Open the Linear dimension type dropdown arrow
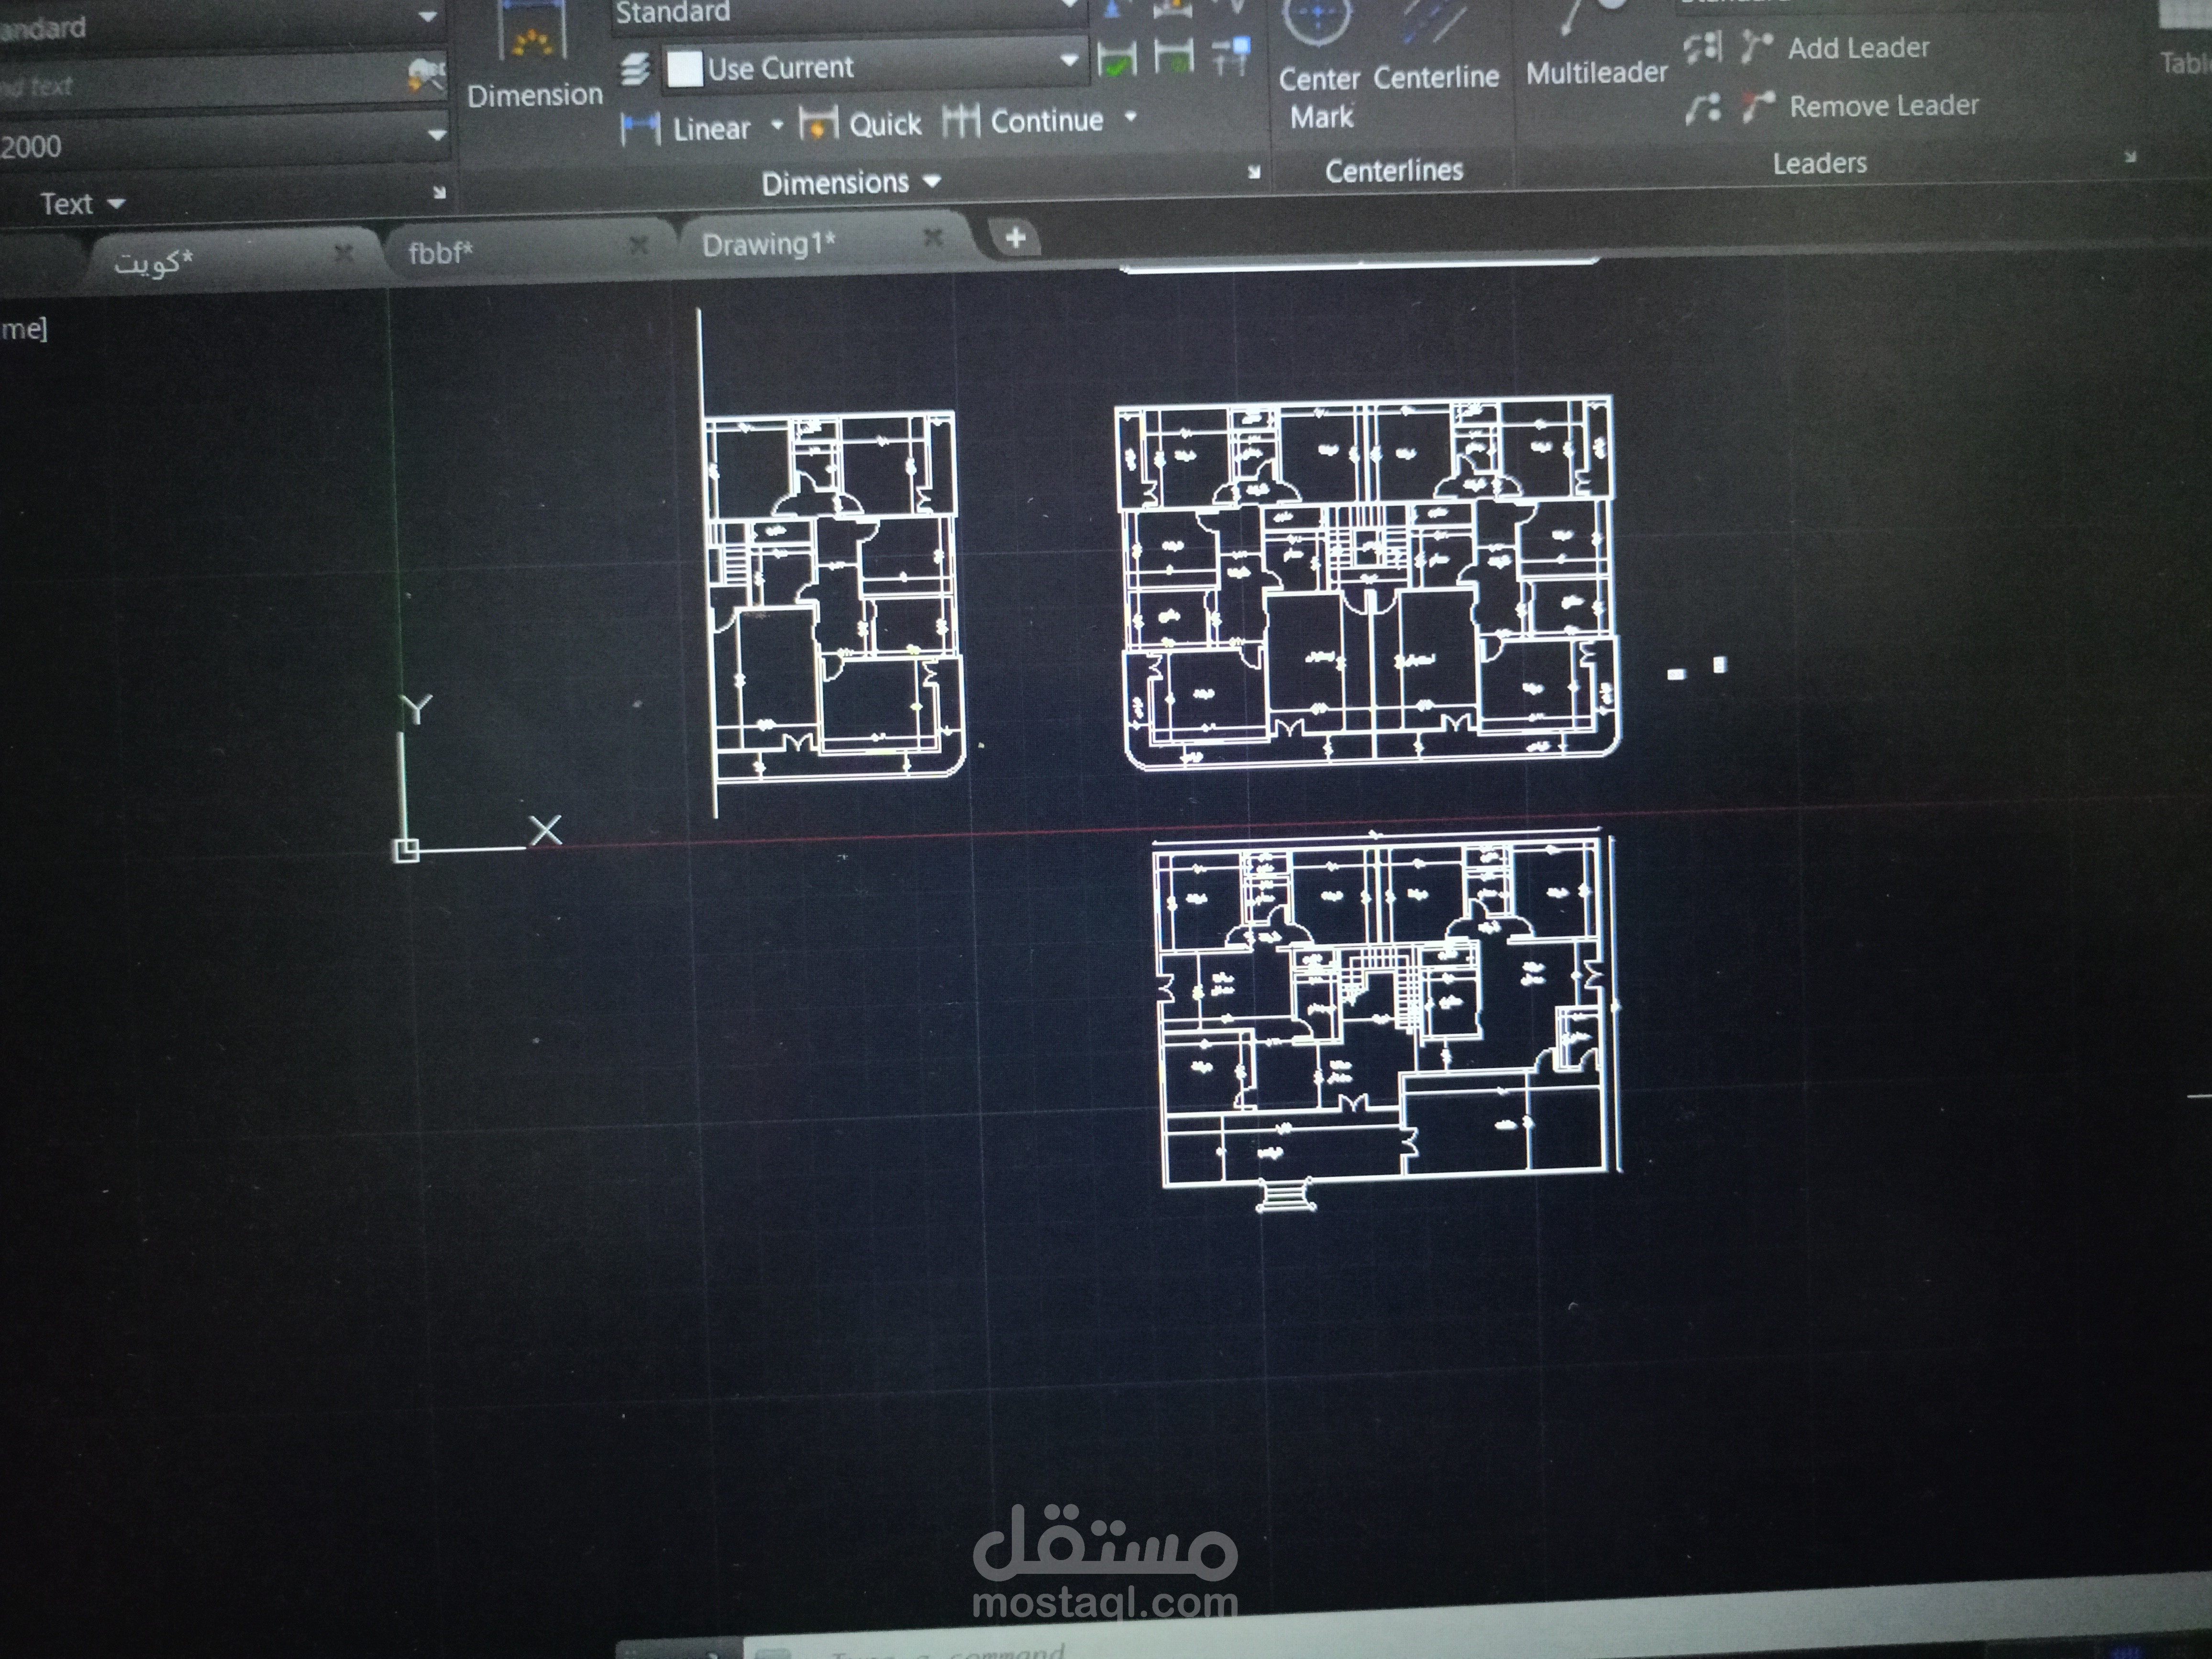Image resolution: width=2212 pixels, height=1659 pixels. [777, 126]
